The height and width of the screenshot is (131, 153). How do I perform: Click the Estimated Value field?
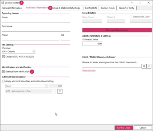point(92,44)
